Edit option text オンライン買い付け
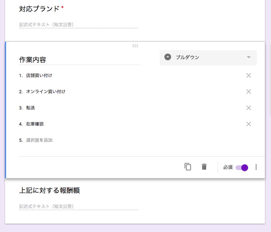 46,92
